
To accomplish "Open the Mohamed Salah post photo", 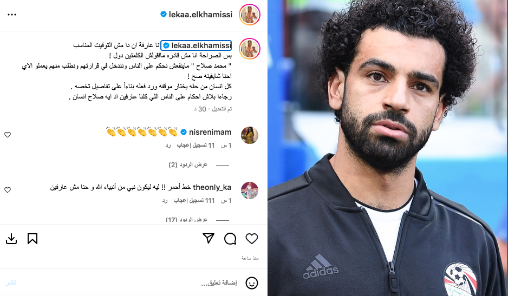I will click(x=388, y=148).
